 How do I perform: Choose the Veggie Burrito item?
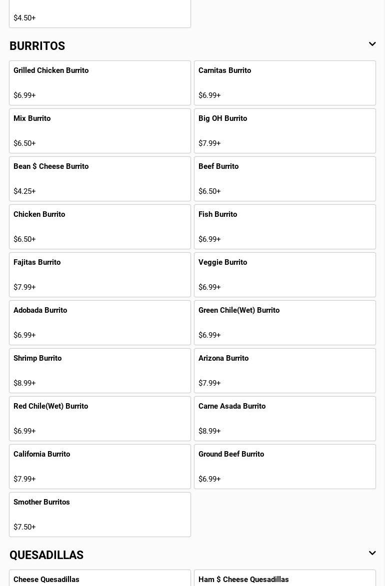[285, 275]
